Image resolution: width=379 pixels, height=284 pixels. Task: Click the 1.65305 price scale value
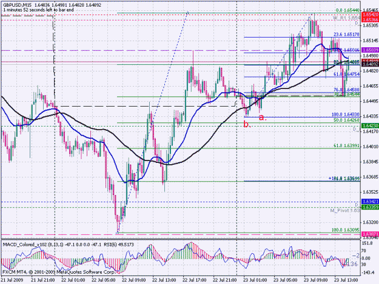[x=371, y=25]
